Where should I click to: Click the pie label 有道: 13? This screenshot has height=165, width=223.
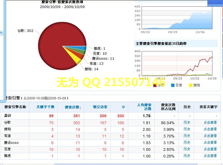tap(96, 64)
